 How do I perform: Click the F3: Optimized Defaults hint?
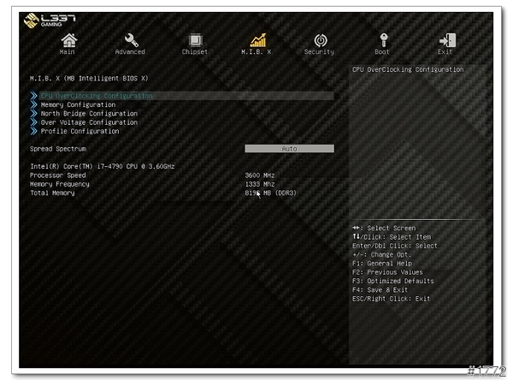tap(393, 281)
